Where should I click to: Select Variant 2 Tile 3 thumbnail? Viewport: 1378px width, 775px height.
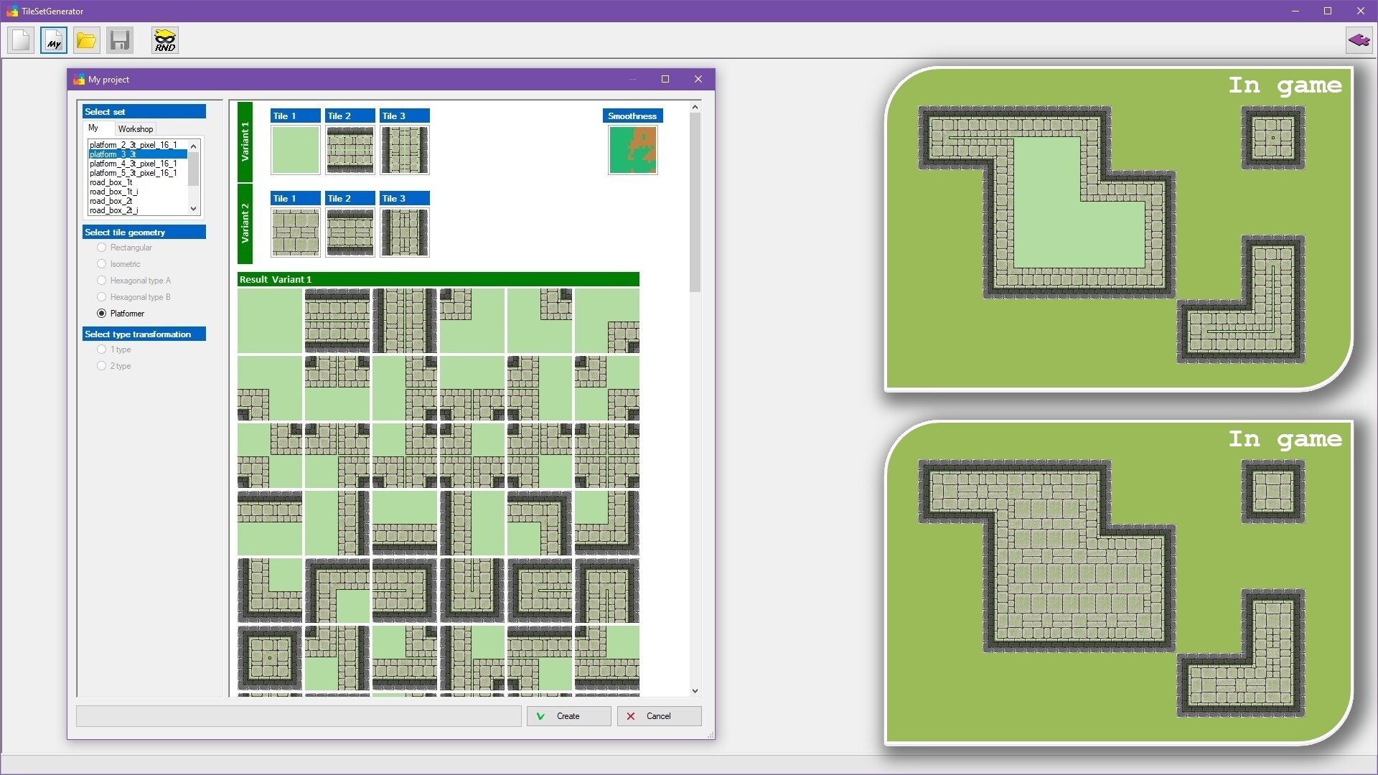pyautogui.click(x=404, y=232)
